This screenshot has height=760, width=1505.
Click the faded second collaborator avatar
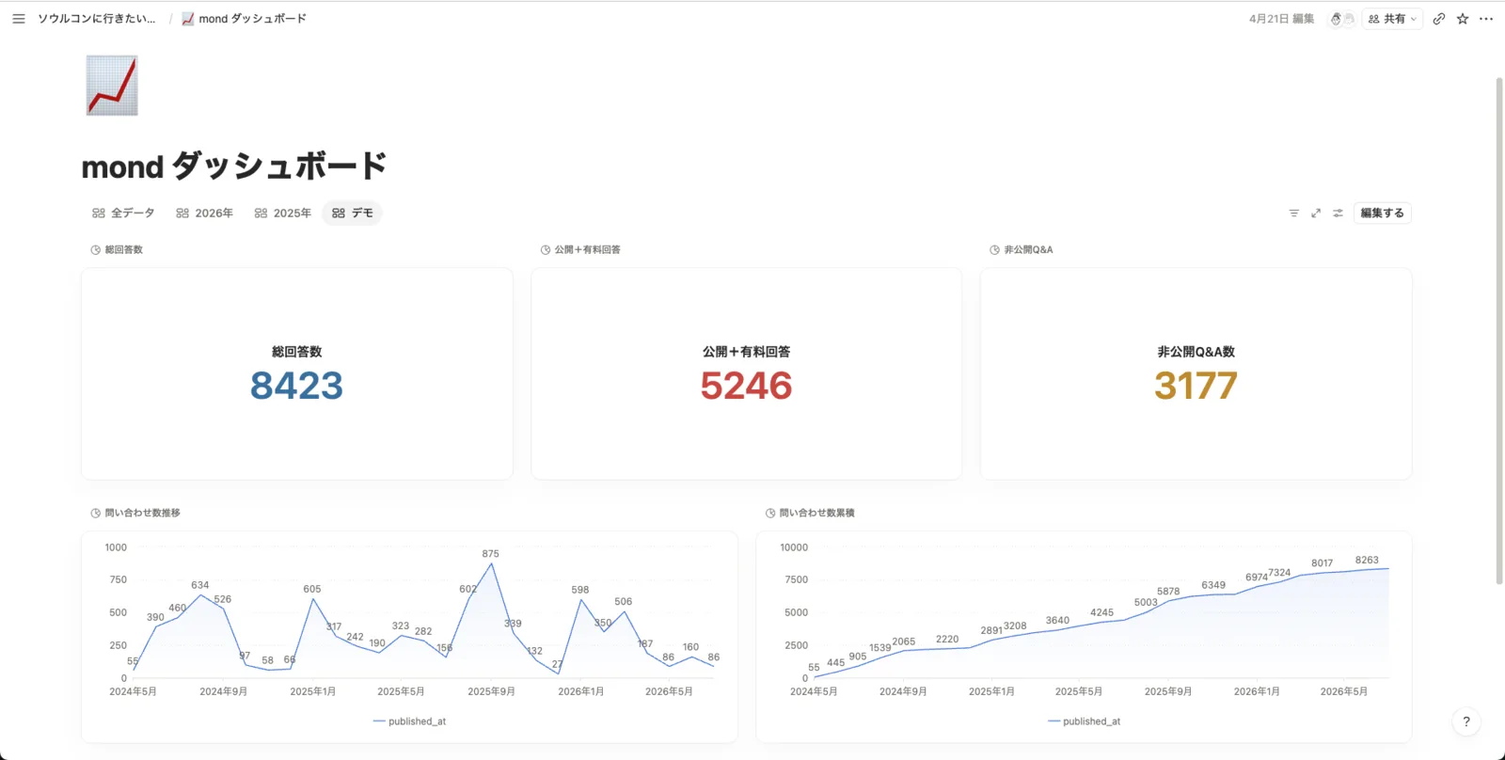tap(1348, 19)
